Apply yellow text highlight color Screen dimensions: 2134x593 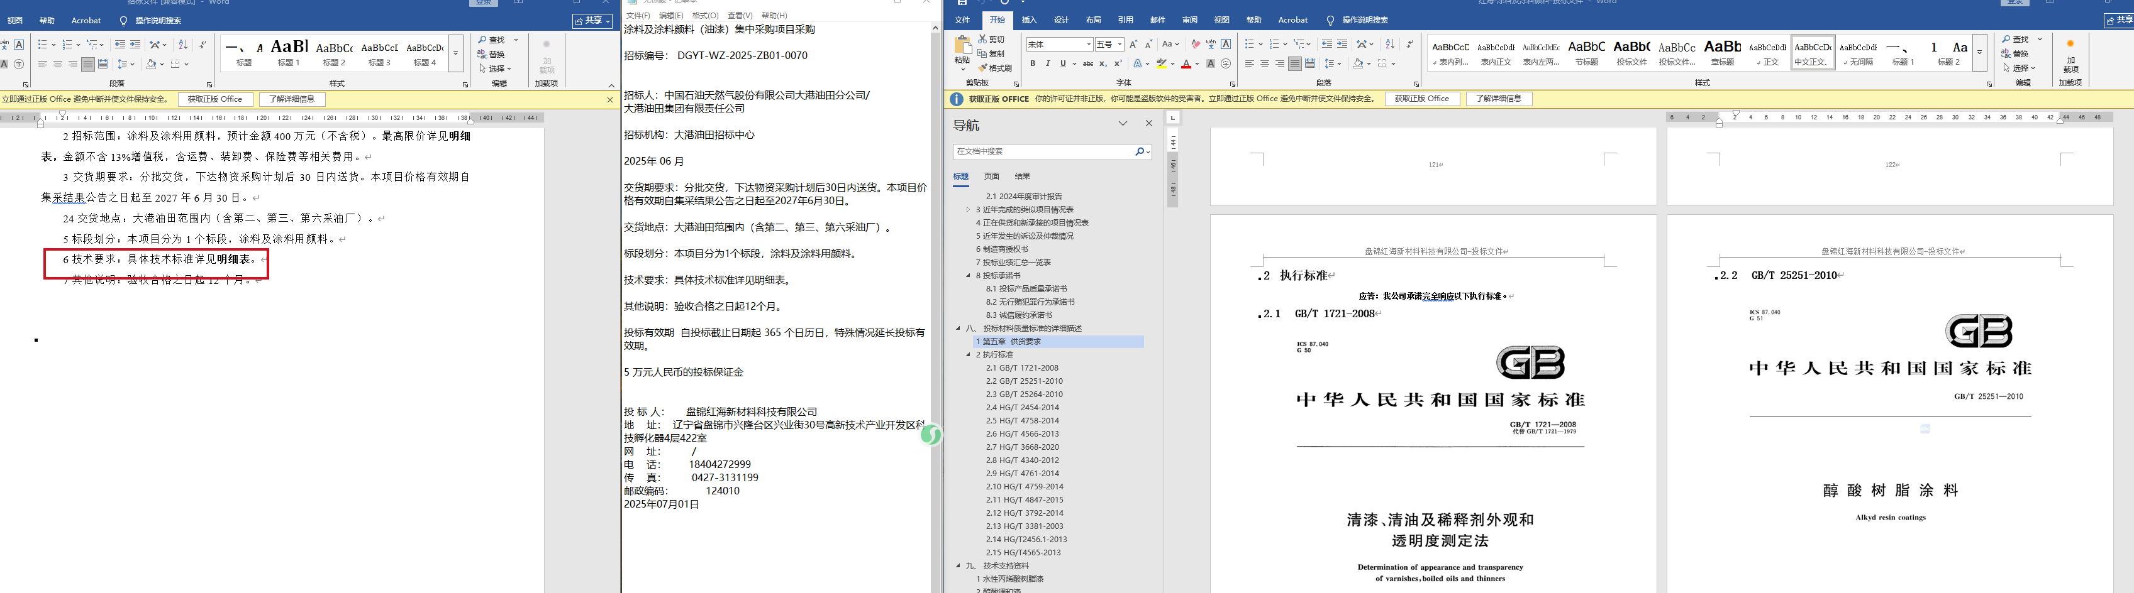[x=1162, y=63]
